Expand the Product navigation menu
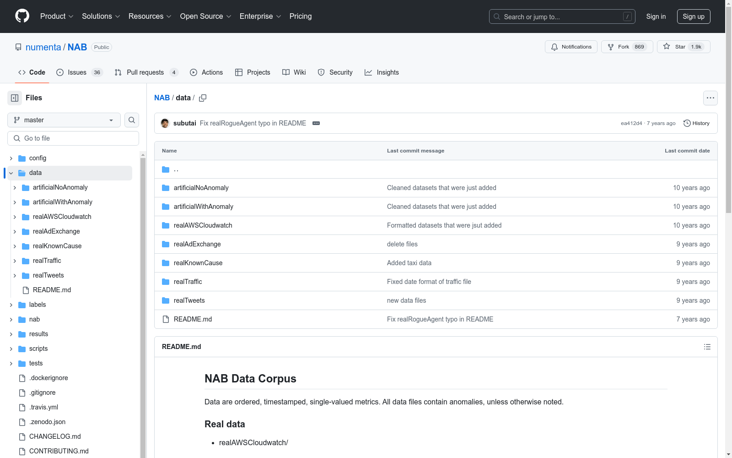The height and width of the screenshot is (458, 732). point(56,16)
